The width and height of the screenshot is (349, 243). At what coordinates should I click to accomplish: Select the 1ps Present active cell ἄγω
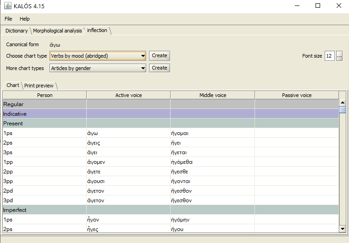[128, 133]
